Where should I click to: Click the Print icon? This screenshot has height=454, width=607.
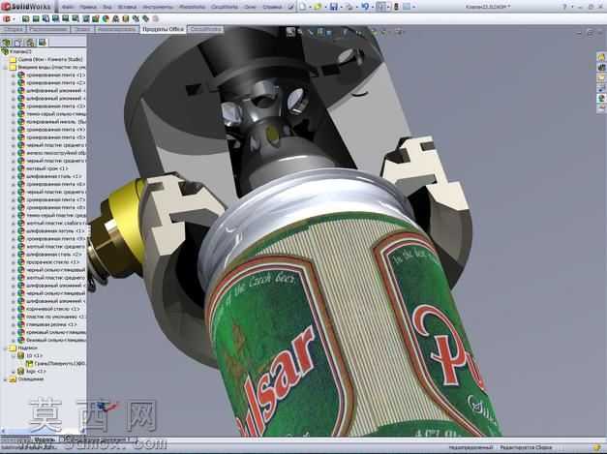(349, 7)
